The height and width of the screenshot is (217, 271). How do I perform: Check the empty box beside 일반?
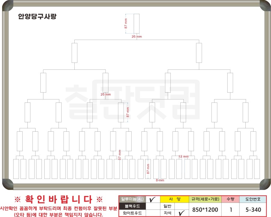coord(181,206)
